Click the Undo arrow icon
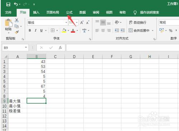179x131 pixels. 16,4
